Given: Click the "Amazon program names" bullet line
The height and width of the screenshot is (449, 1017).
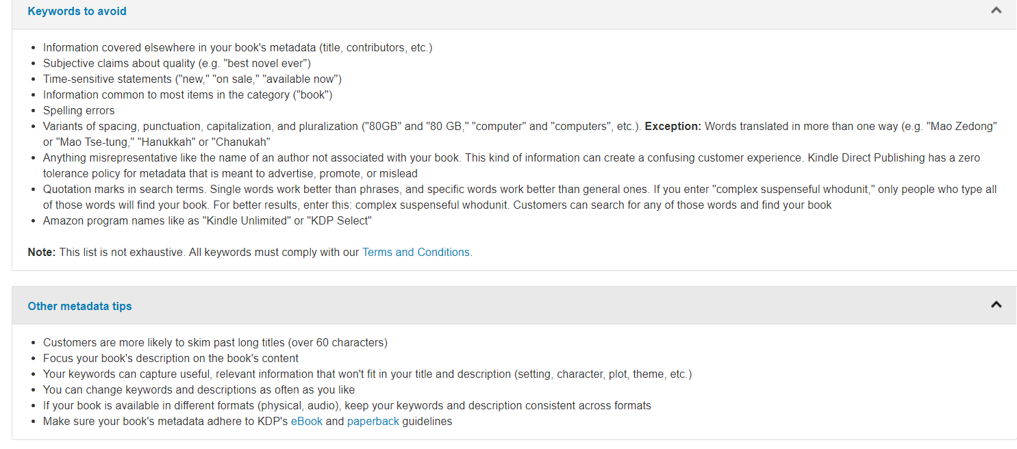Looking at the screenshot, I should [207, 221].
